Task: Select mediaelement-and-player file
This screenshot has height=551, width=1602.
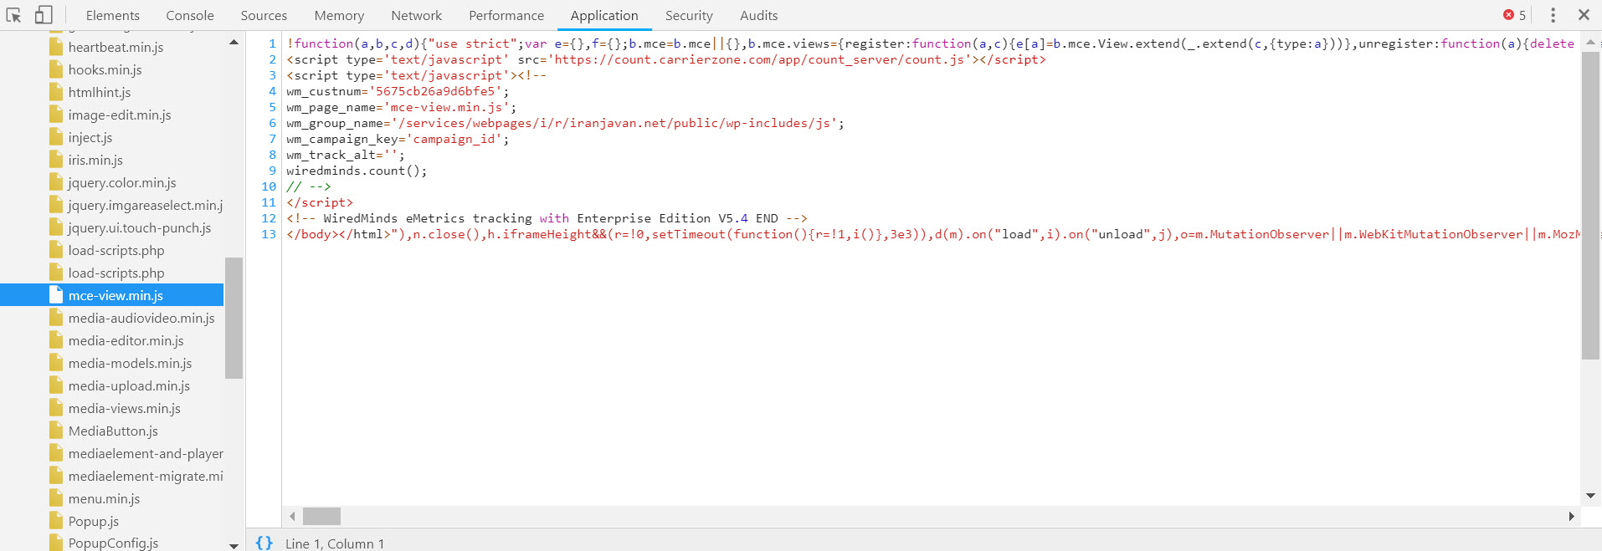Action: [x=146, y=453]
